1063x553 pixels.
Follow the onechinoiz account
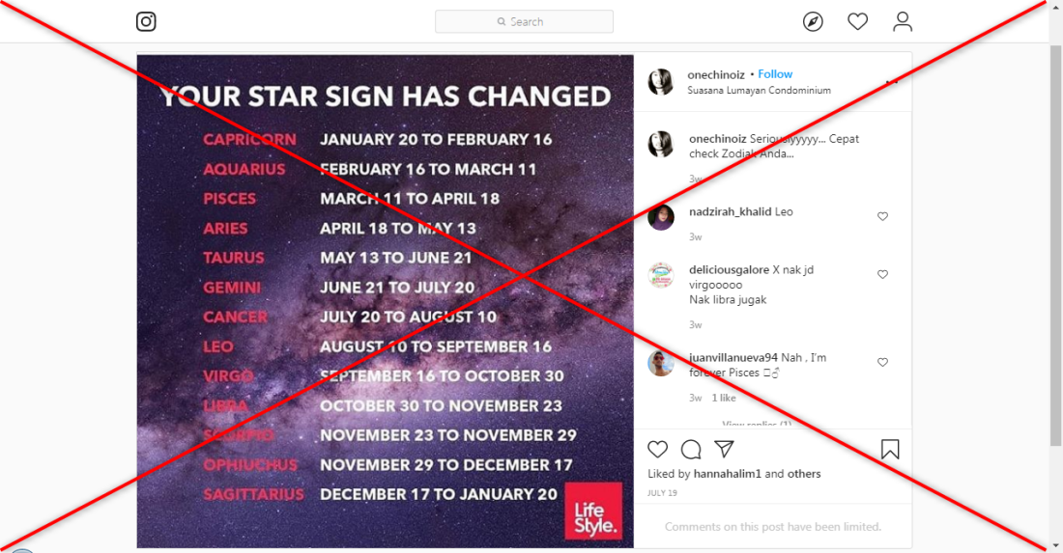[x=775, y=74]
